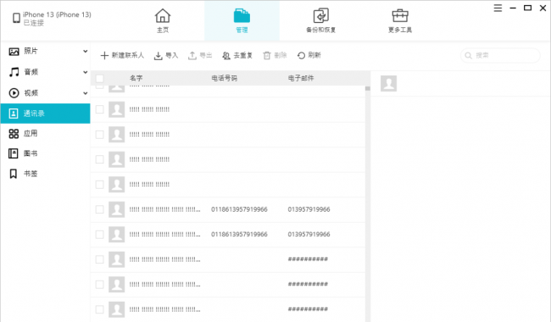Click the 电话号码 column header
This screenshot has width=551, height=322.
pyautogui.click(x=224, y=78)
